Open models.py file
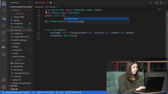This screenshot has height=94, width=168. 20,33
